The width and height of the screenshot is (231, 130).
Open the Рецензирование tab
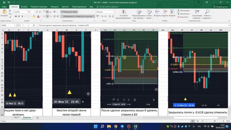point(79,7)
